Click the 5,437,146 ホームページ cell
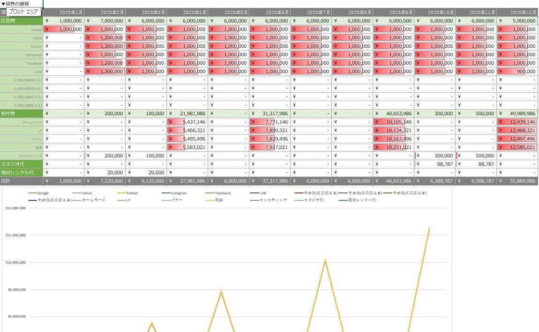The image size is (539, 332). point(187,122)
